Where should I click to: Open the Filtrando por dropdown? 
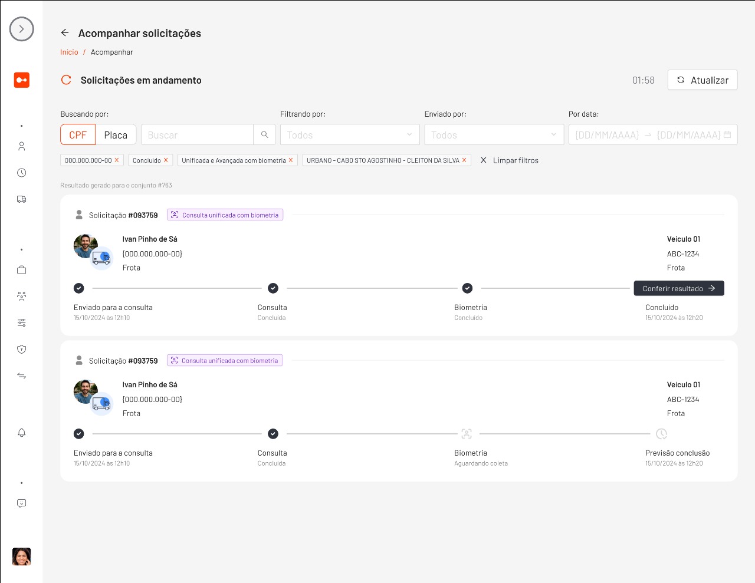point(349,135)
